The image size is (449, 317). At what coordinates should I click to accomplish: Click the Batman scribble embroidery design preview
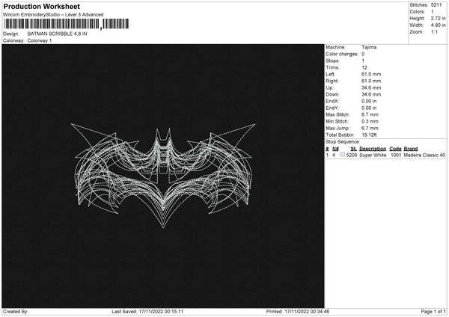[x=163, y=175]
